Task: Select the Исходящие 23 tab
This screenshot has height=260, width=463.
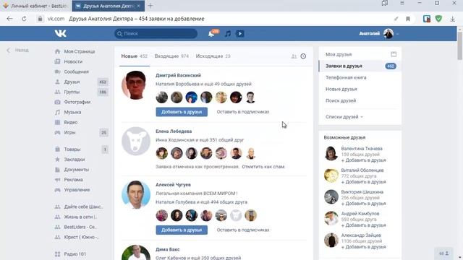Action: point(213,56)
